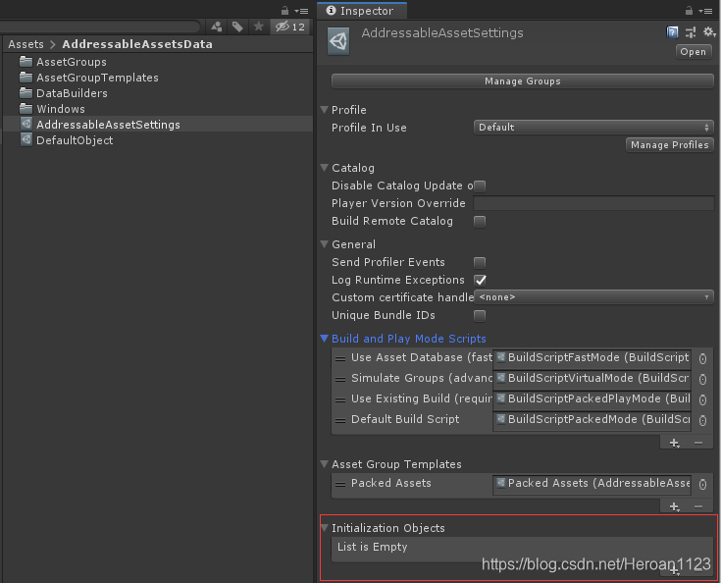The image size is (721, 583).
Task: Click the Player Version Override field
Action: pyautogui.click(x=593, y=203)
